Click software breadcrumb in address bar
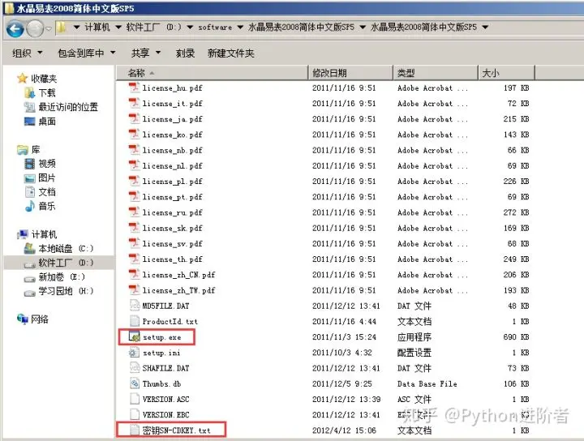The width and height of the screenshot is (584, 441). tap(215, 28)
